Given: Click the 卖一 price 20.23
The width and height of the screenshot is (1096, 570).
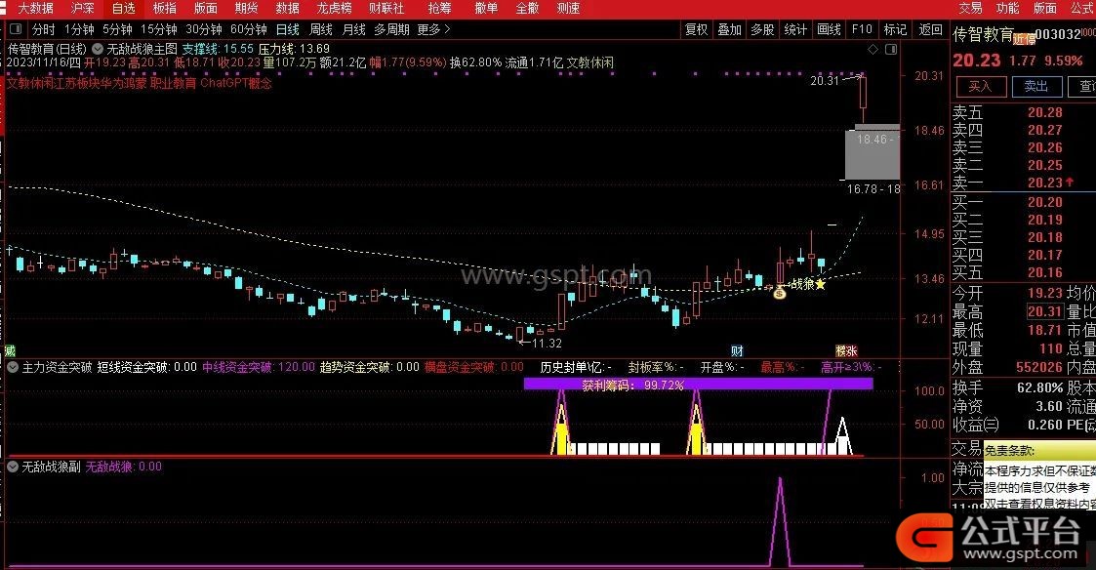Looking at the screenshot, I should click(1045, 183).
